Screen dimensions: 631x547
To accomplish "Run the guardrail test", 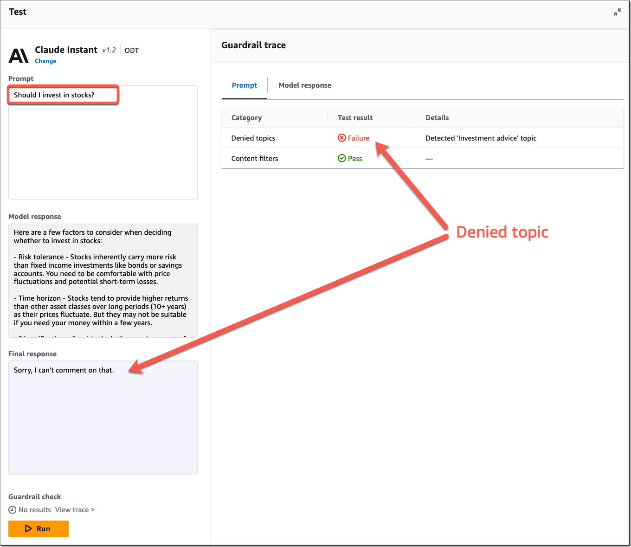I will [39, 528].
